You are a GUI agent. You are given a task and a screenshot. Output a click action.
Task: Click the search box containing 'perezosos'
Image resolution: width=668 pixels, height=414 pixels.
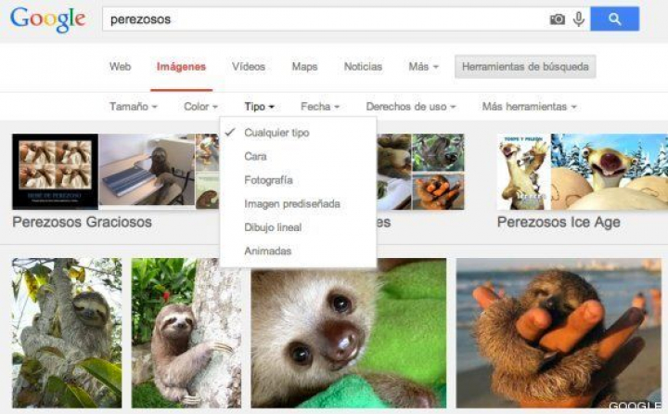pyautogui.click(x=325, y=19)
